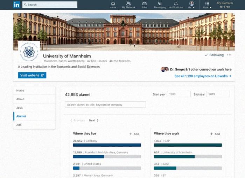Click the LinkedIn logo icon
The image size is (245, 178).
coord(16,5)
